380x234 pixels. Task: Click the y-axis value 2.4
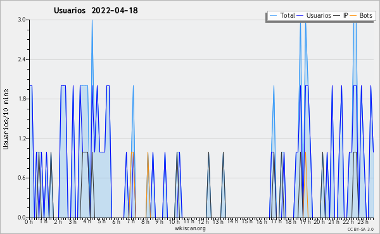22,59
